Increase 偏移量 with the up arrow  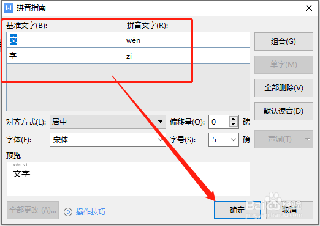[234, 118]
